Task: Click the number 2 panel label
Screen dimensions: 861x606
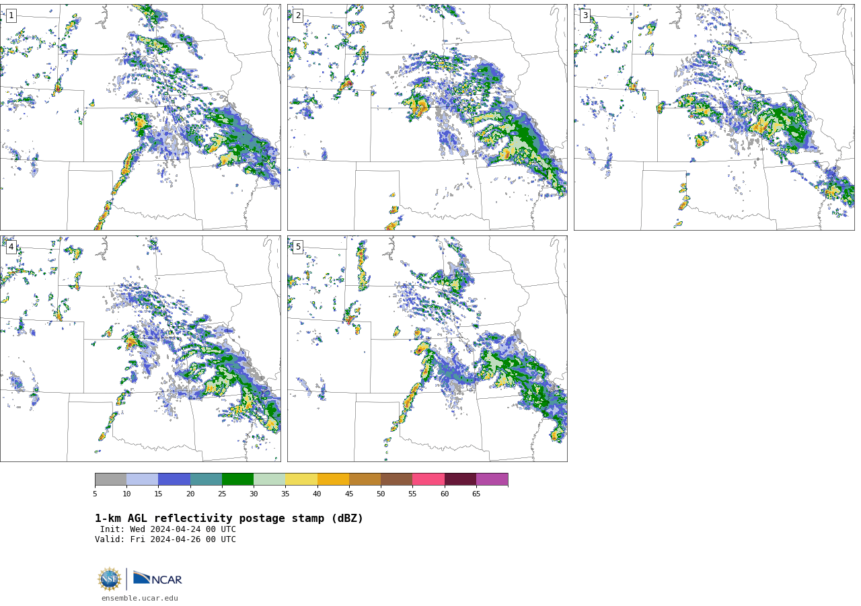Action: 298,15
